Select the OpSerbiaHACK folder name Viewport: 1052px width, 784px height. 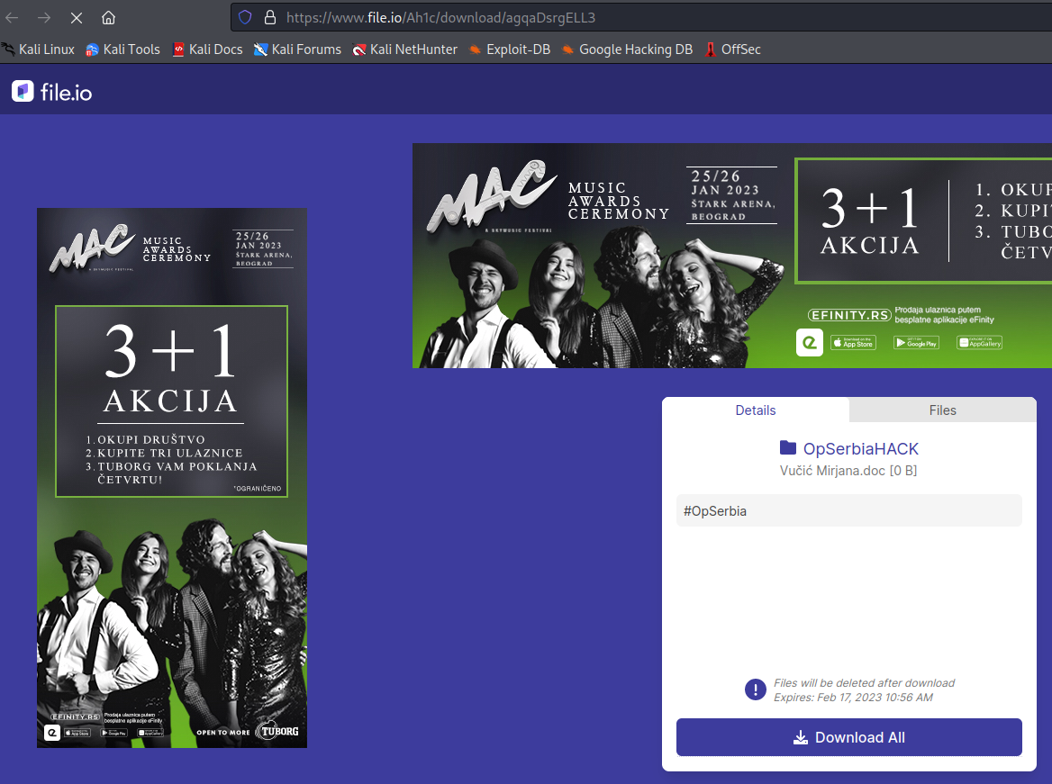pyautogui.click(x=861, y=448)
